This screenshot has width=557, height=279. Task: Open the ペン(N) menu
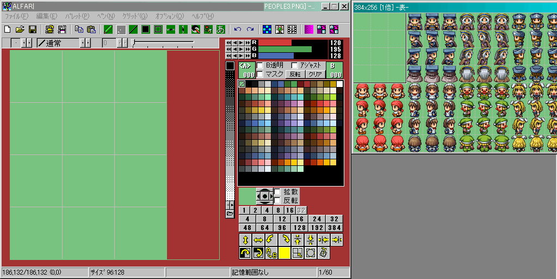click(106, 16)
